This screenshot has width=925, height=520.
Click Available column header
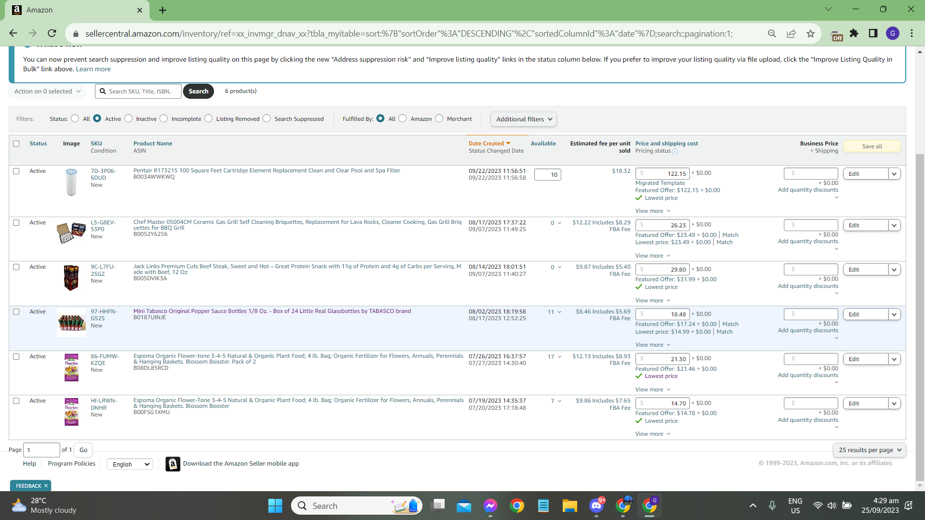pyautogui.click(x=543, y=143)
